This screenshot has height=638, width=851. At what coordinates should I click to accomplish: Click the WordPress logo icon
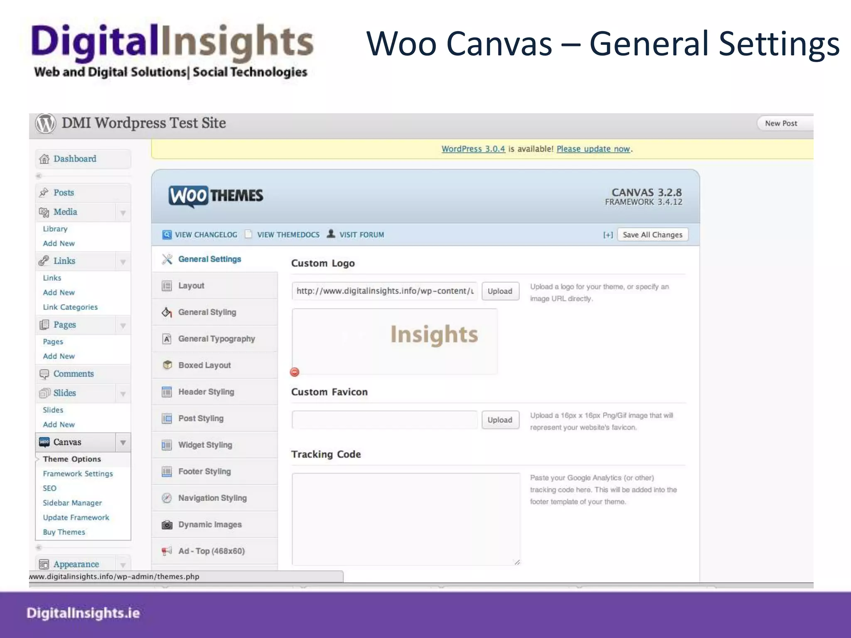click(x=45, y=123)
